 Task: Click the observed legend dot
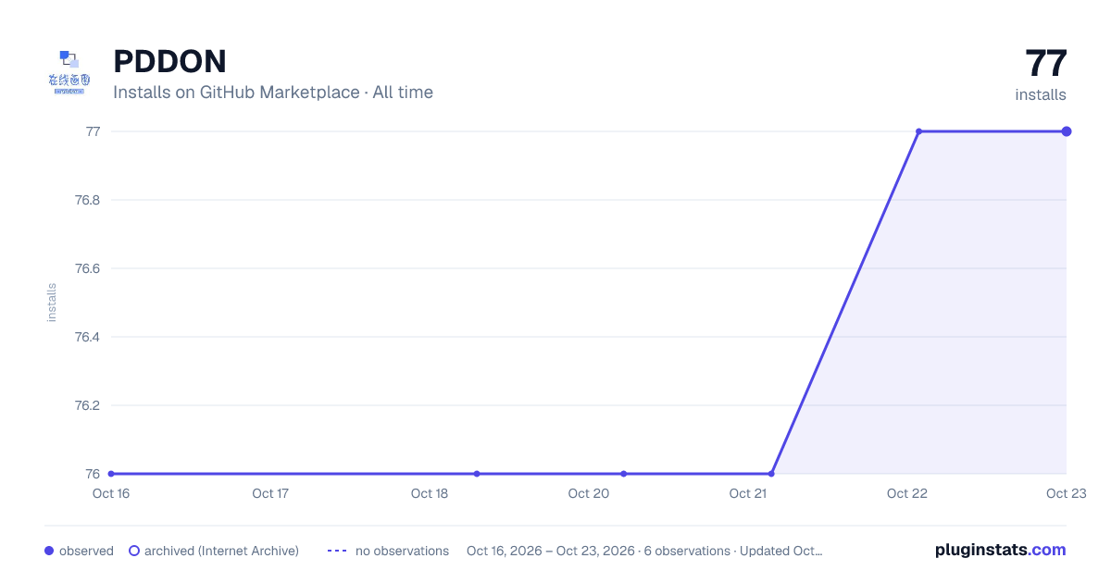[49, 551]
